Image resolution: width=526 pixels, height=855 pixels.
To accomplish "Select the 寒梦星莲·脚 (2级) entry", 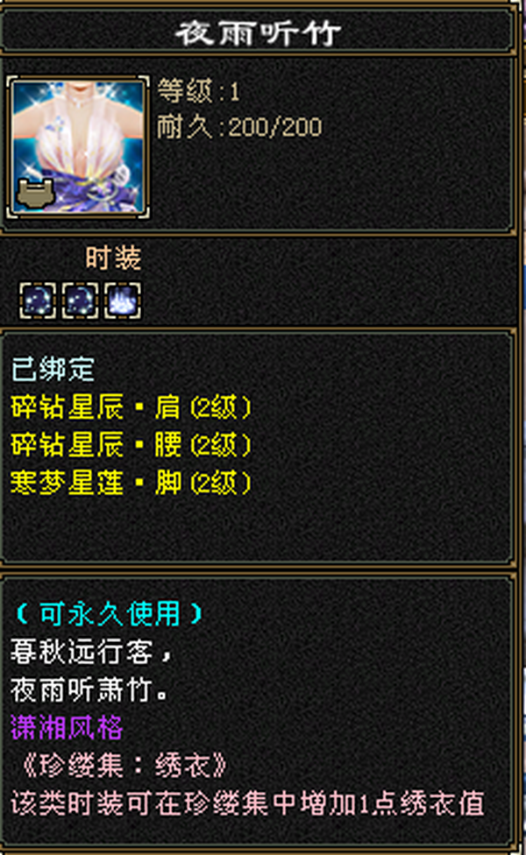I will (x=131, y=483).
